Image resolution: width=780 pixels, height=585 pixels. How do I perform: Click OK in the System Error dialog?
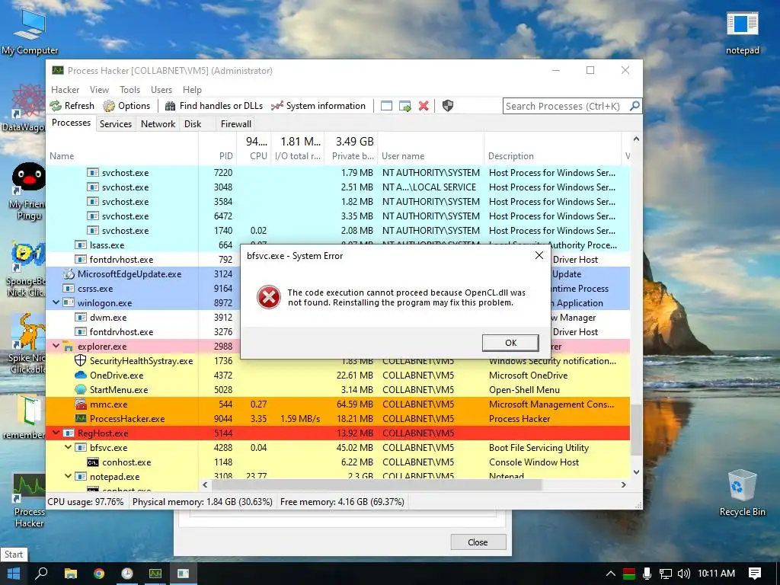tap(510, 343)
